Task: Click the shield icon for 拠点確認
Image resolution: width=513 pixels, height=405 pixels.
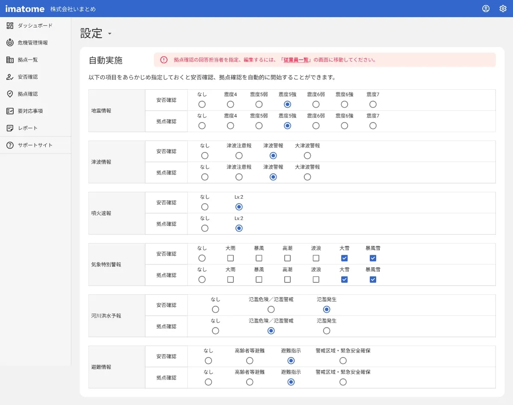Action: click(x=10, y=94)
